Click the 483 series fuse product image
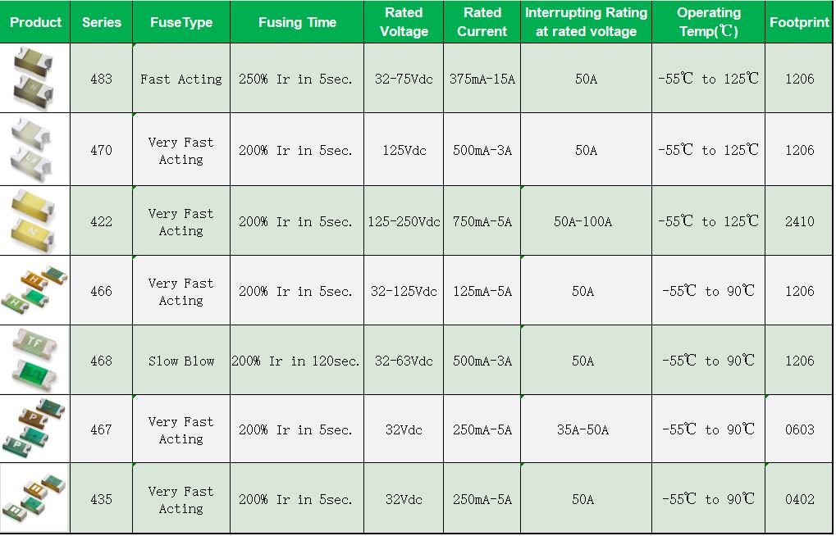Screen dimensions: 836x536 34,79
